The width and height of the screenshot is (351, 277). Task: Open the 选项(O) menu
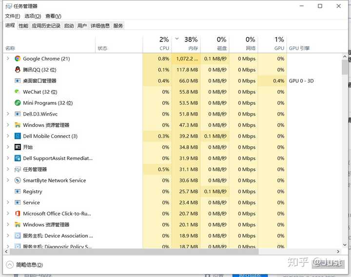point(33,16)
